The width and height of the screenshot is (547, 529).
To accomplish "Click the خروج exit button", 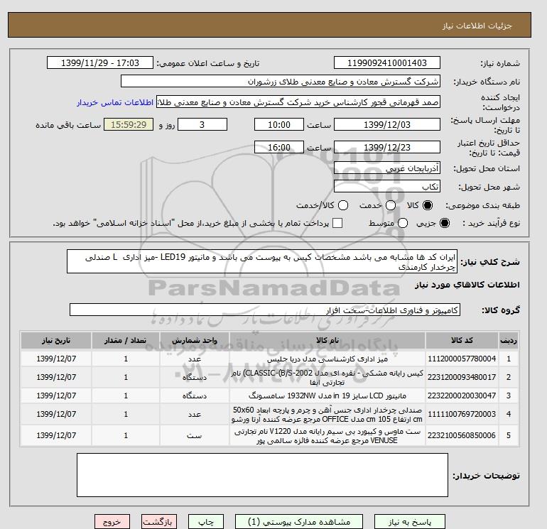I will pos(112,522).
